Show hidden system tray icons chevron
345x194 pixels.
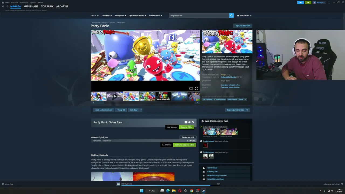[x=320, y=191]
